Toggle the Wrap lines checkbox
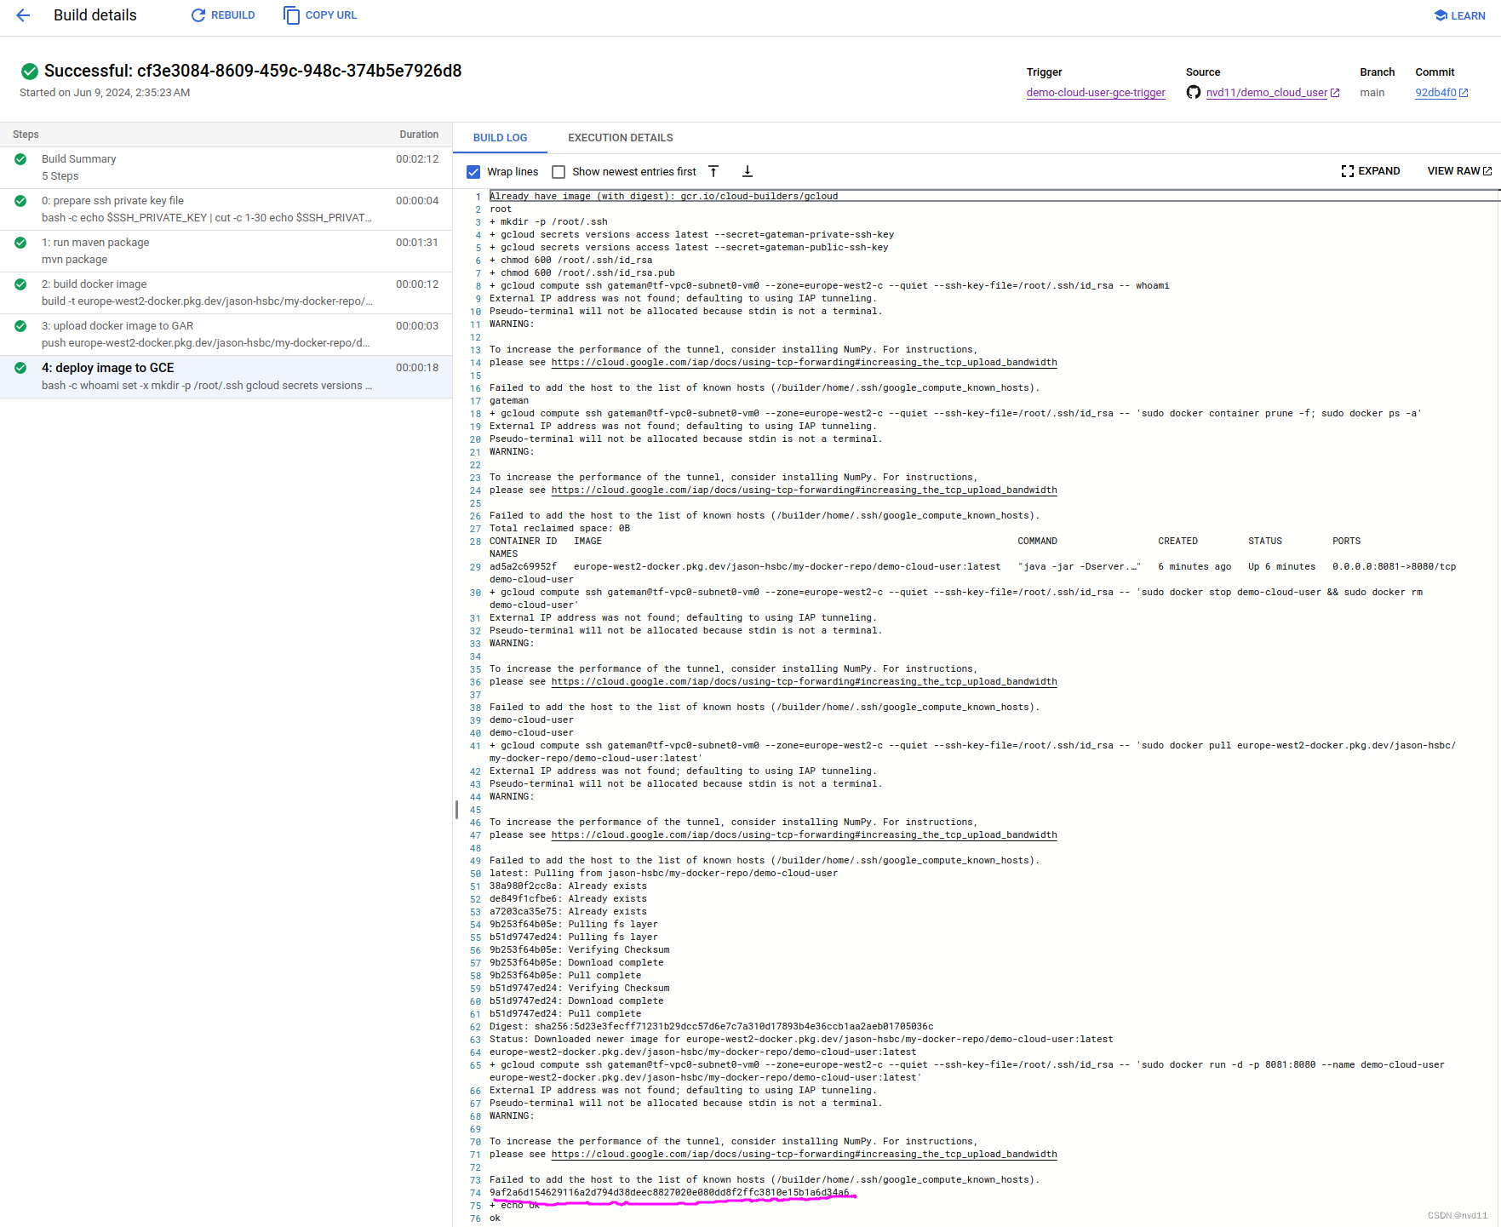 473,172
